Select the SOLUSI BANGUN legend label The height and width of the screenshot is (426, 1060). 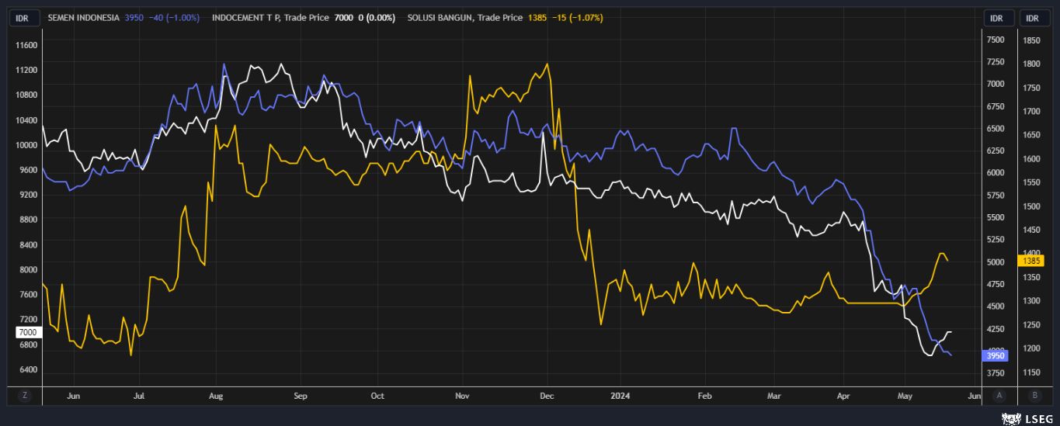tap(440, 18)
